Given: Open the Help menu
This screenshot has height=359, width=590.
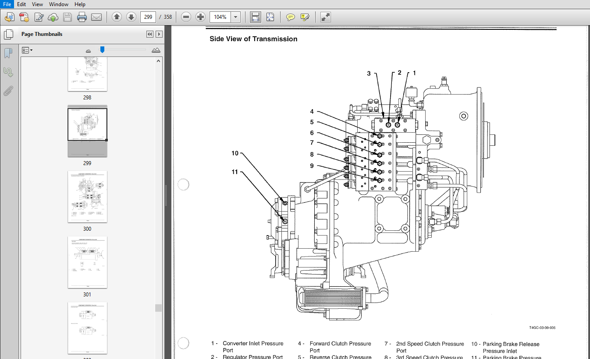Looking at the screenshot, I should click(x=80, y=4).
